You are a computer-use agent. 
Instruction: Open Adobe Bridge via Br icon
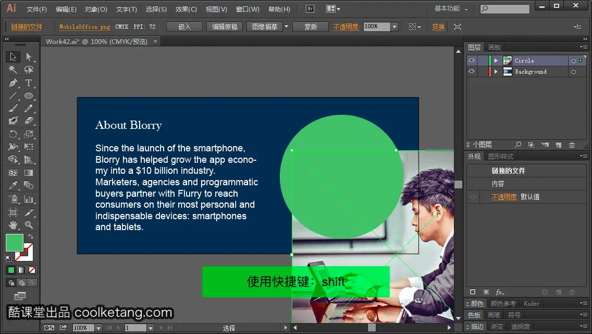tap(310, 9)
